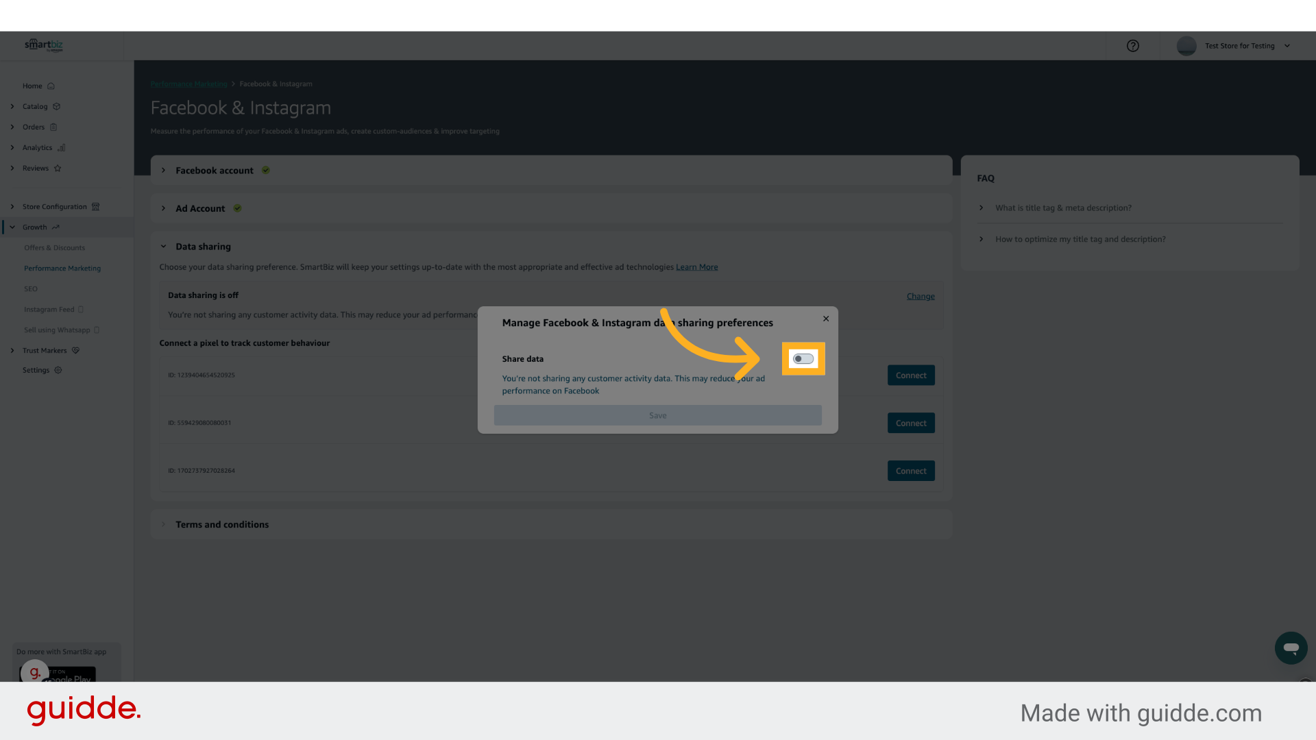Click Ad Account green check icon

coord(237,209)
